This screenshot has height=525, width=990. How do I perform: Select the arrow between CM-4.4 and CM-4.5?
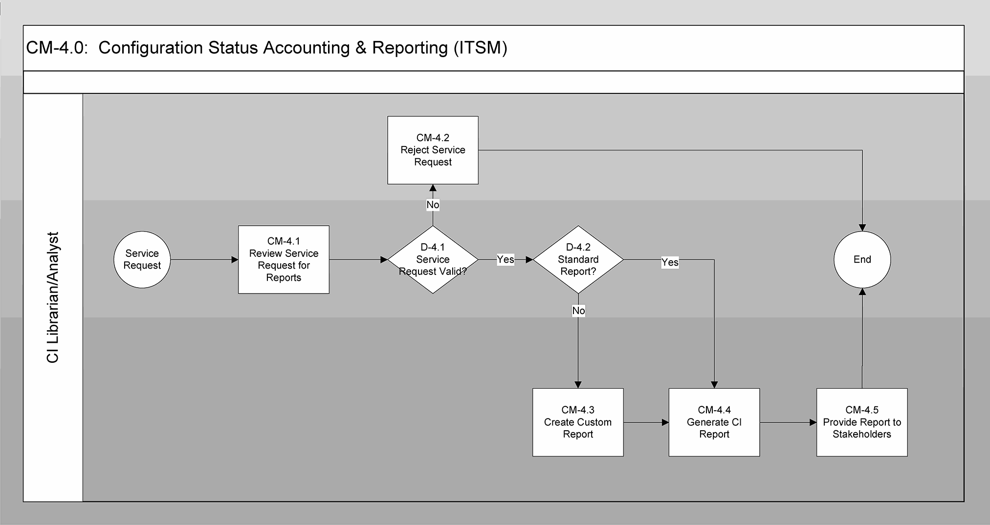tap(788, 422)
